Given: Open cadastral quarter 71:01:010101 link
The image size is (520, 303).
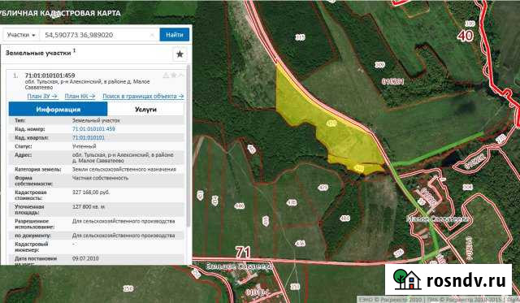Looking at the screenshot, I should pos(89,137).
